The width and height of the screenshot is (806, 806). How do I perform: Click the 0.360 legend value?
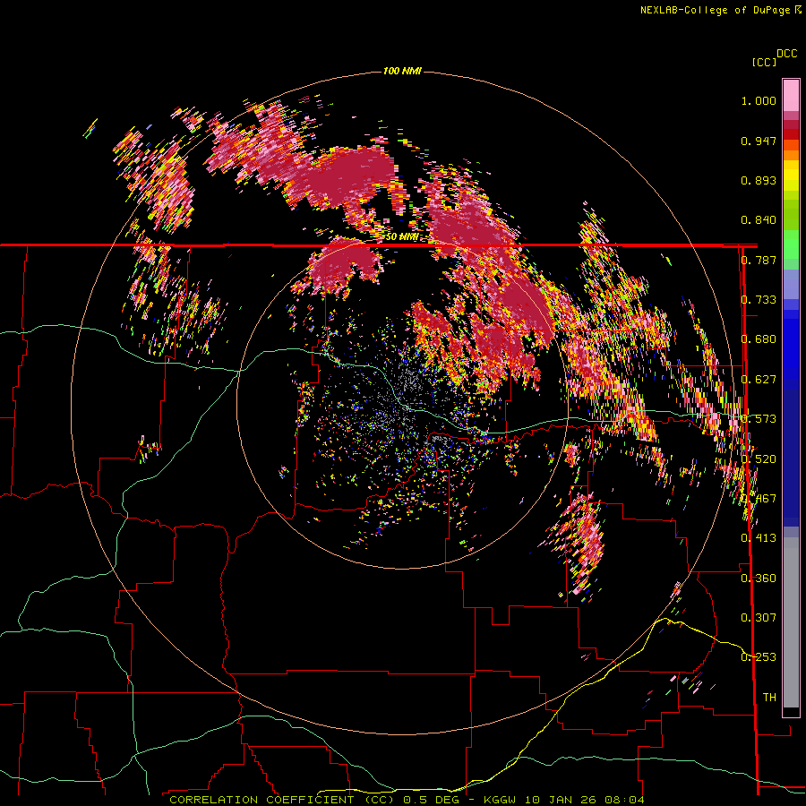tap(759, 578)
